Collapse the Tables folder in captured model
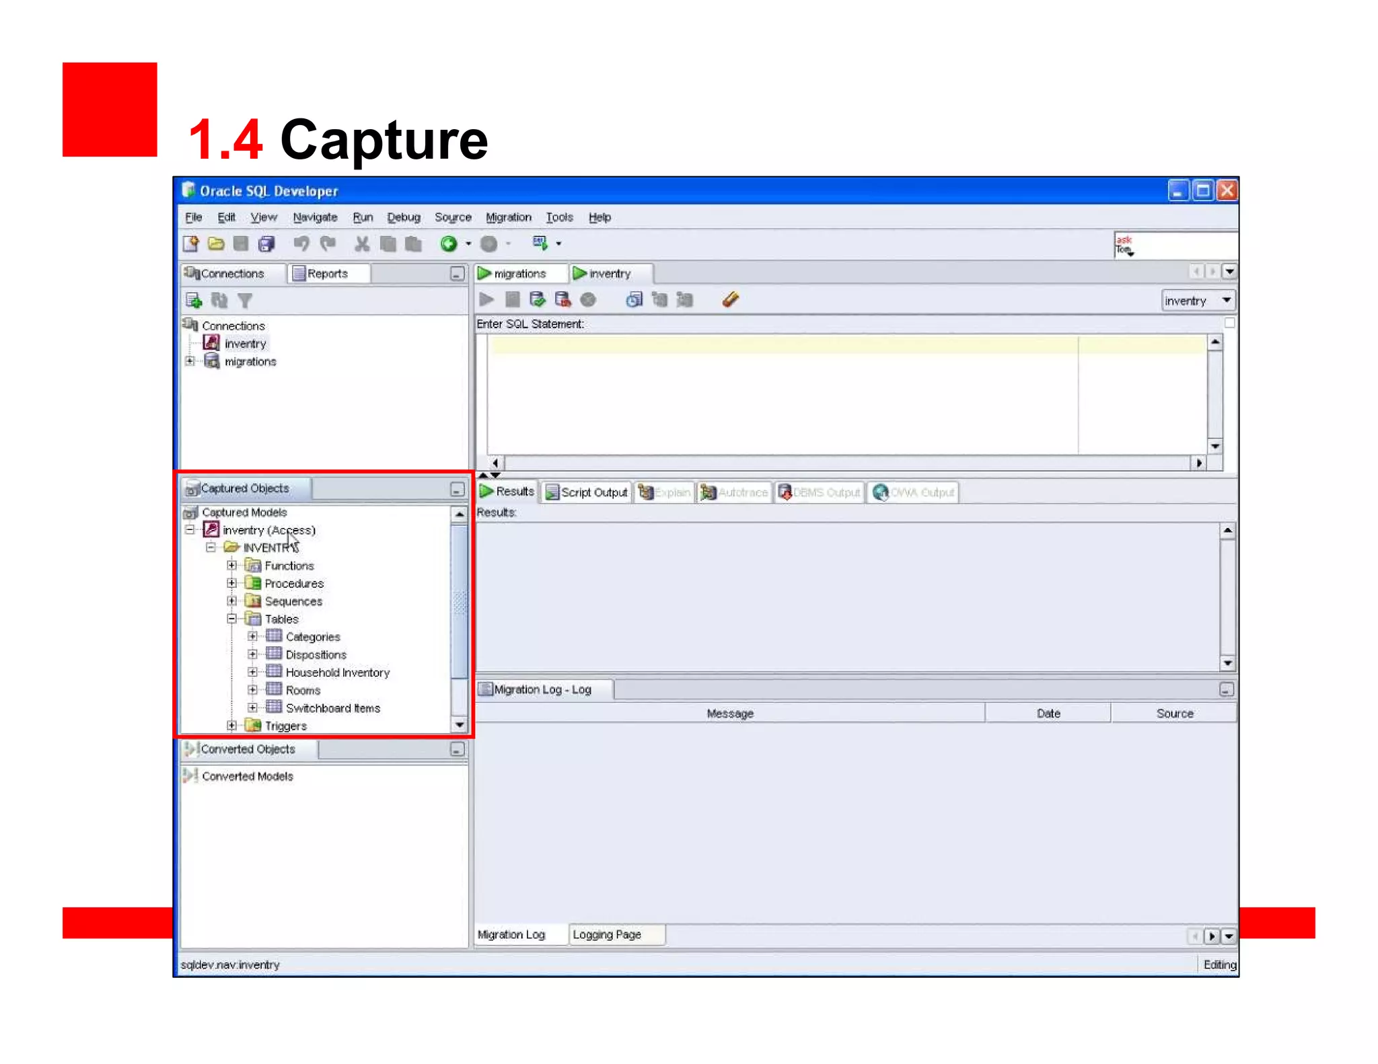This screenshot has height=1064, width=1378. 231,619
